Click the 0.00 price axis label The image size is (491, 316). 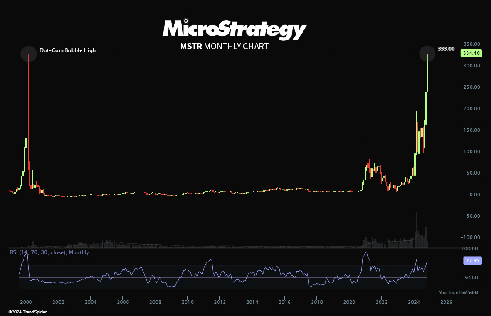pos(474,195)
